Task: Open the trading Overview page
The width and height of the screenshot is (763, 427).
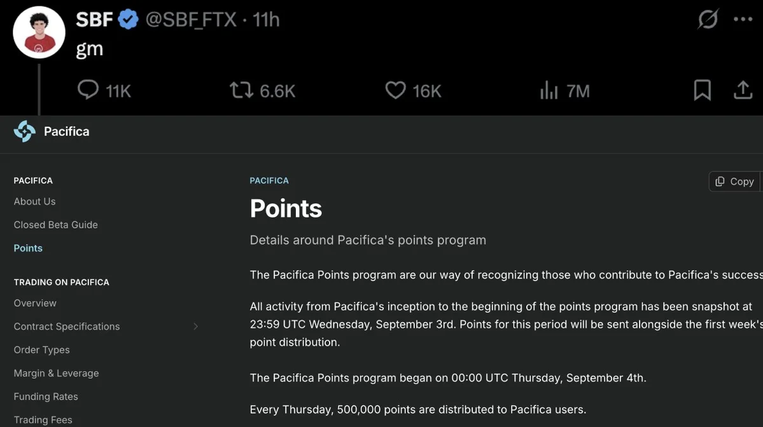Action: (x=35, y=303)
